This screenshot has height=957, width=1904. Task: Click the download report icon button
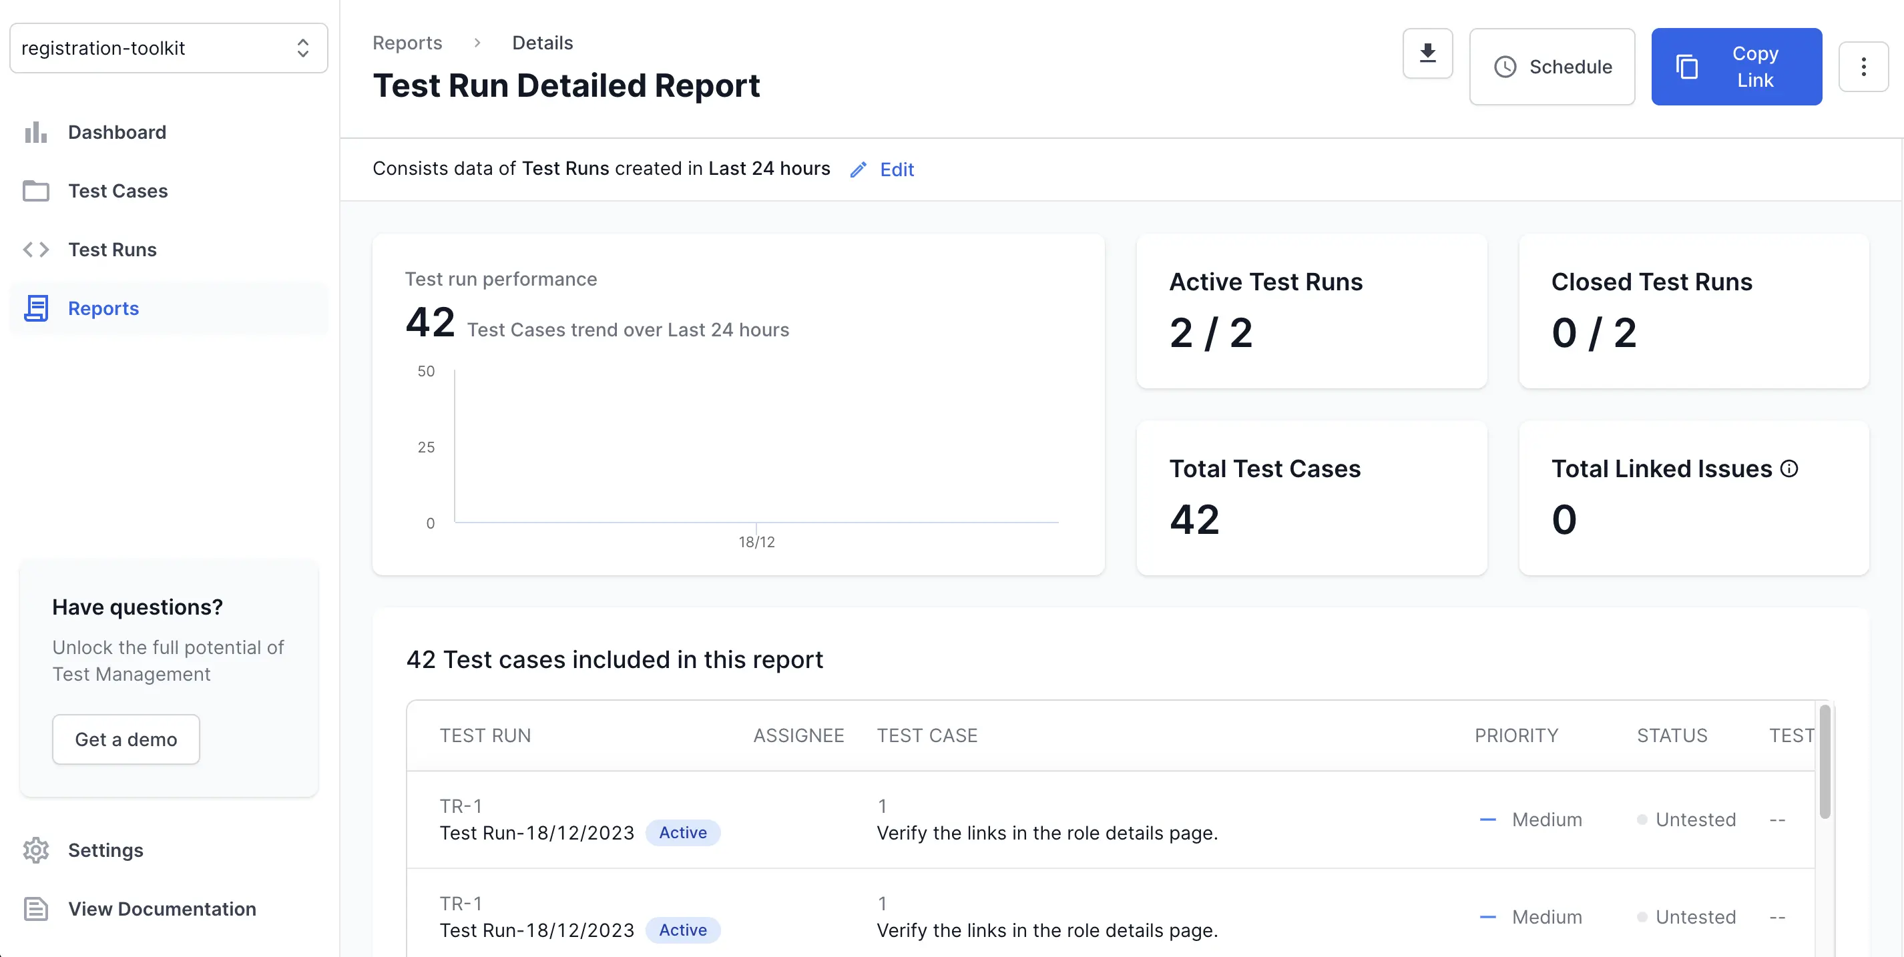point(1427,53)
